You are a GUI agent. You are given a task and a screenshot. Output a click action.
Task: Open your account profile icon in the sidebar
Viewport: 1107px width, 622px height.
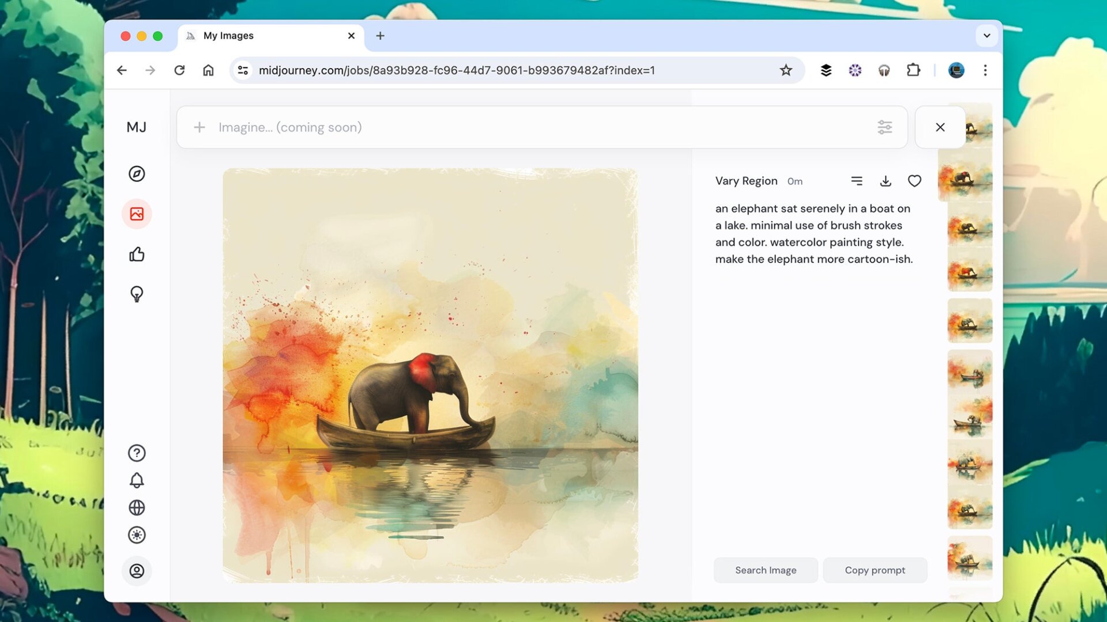tap(137, 571)
